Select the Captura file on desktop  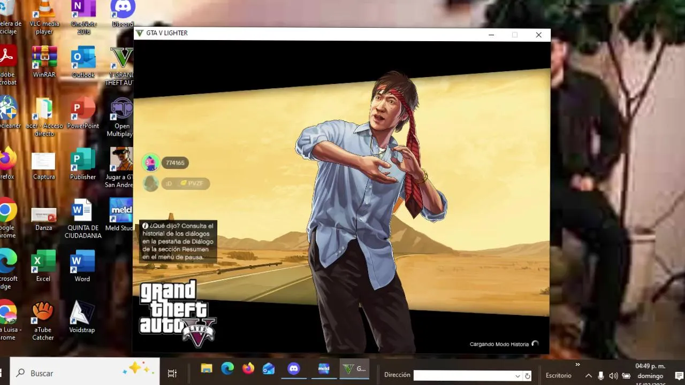pos(44,166)
